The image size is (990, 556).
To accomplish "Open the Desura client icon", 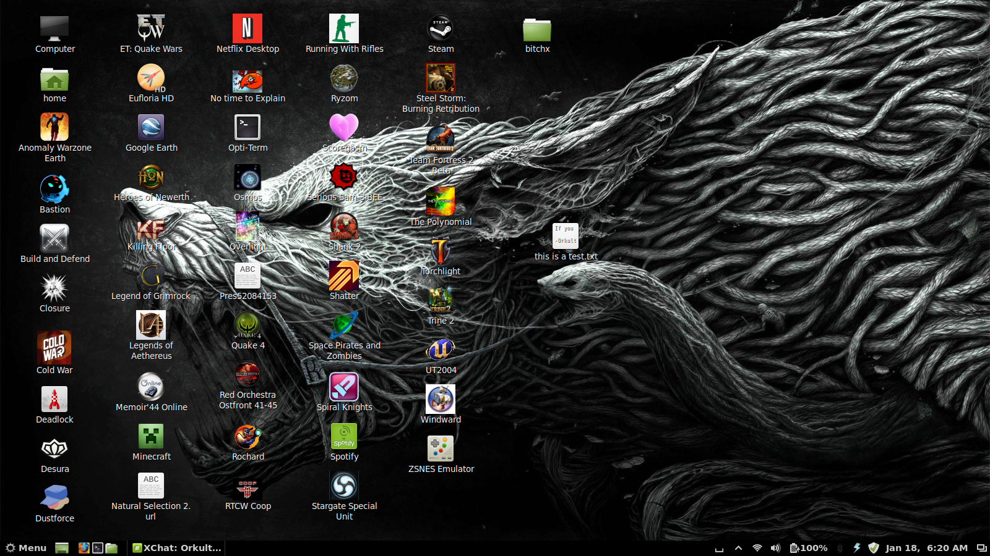I will point(54,449).
